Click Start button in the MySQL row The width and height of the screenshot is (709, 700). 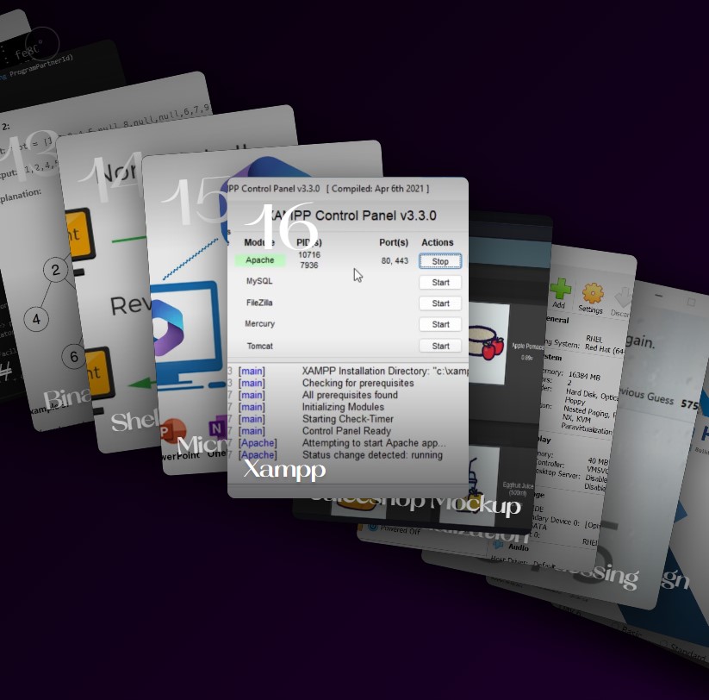click(440, 283)
